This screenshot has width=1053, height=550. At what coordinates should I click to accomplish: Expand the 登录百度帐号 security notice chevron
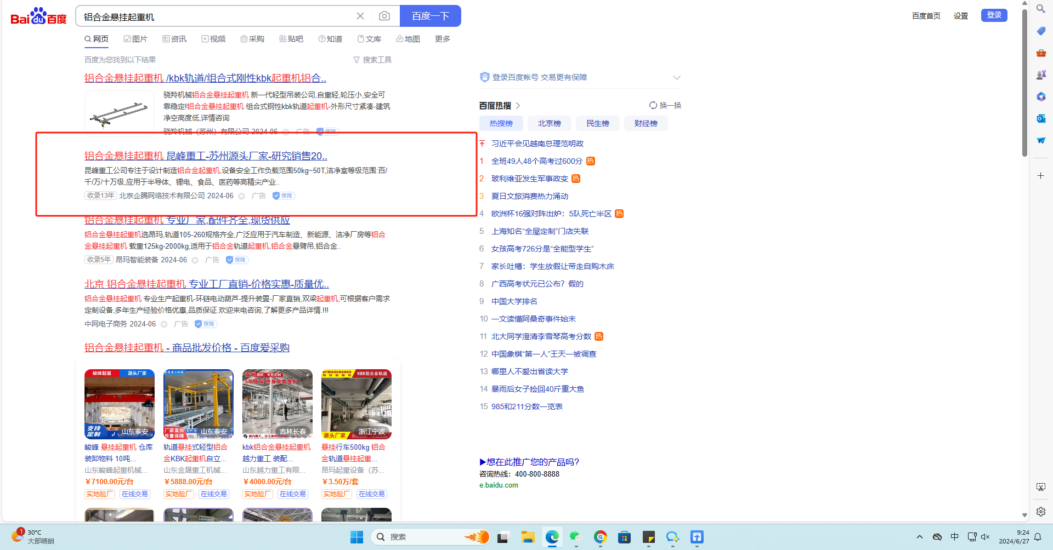click(676, 78)
